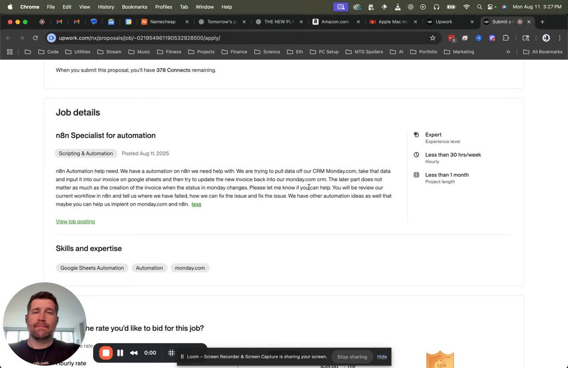Open the Utilities bookmarks folder

pyautogui.click(x=78, y=52)
